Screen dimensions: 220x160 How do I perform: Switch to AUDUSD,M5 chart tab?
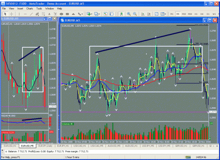click(x=114, y=146)
